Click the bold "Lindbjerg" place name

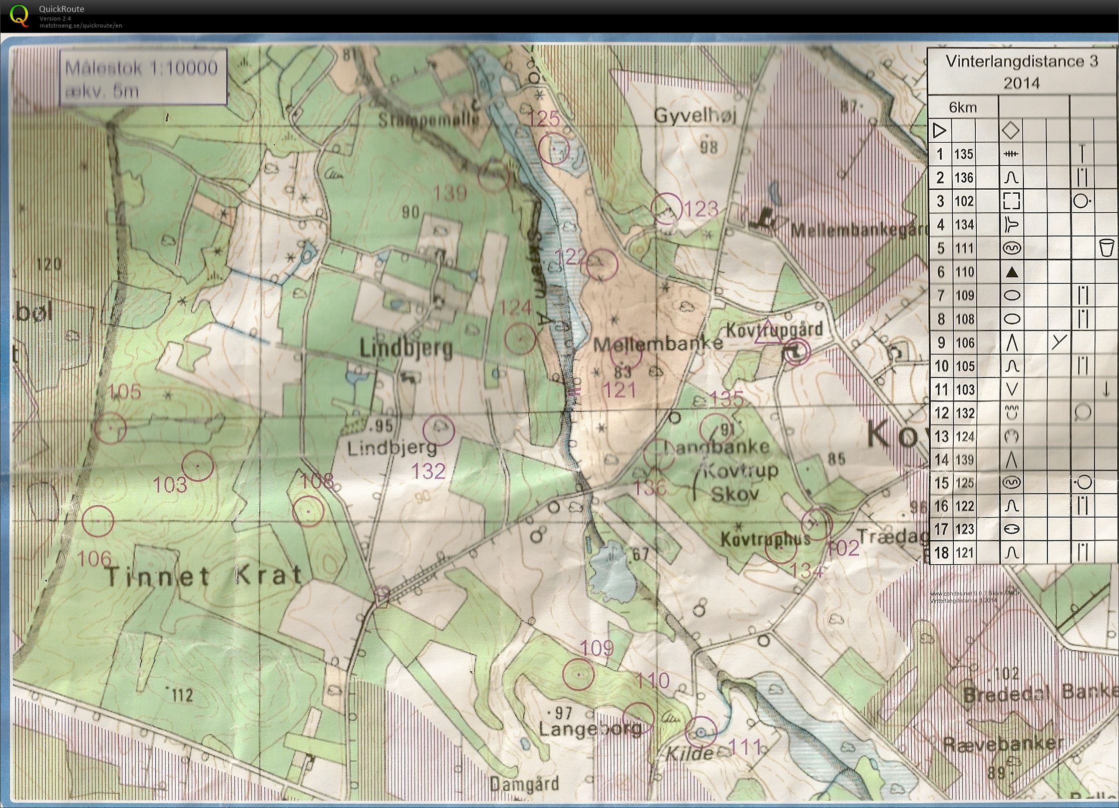[407, 348]
